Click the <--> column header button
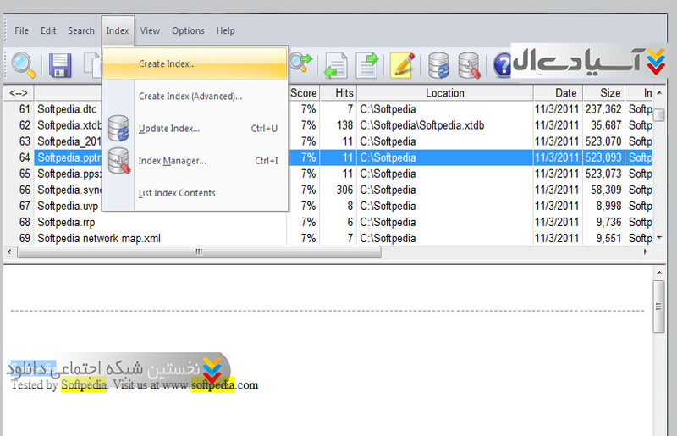The width and height of the screenshot is (677, 436). [x=19, y=93]
